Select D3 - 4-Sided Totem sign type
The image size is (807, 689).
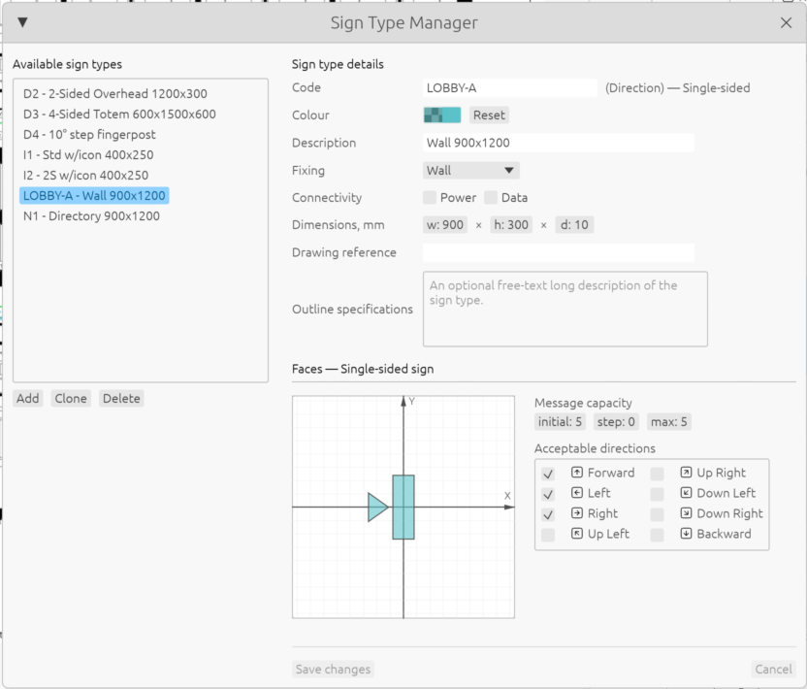point(119,114)
